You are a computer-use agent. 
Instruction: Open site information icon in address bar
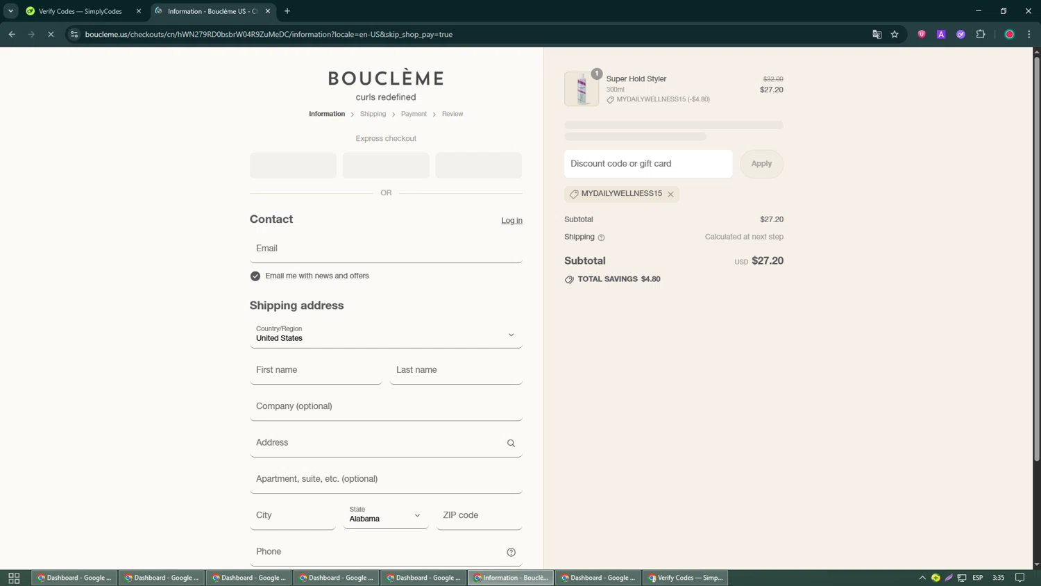click(x=74, y=34)
